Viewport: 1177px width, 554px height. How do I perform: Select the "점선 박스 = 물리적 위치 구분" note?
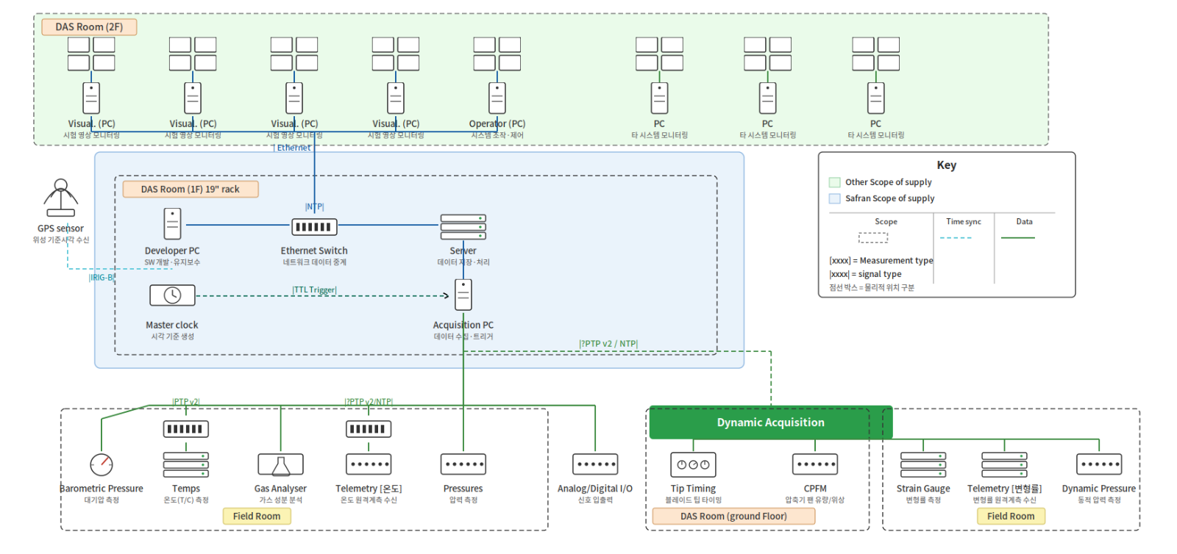click(x=872, y=287)
